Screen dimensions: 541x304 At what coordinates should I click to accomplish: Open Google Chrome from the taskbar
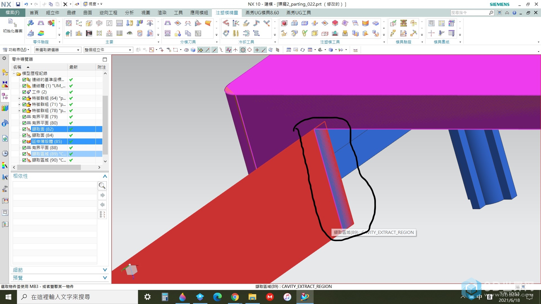pos(235,297)
